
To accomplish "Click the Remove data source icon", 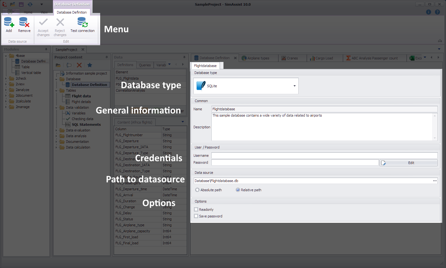I will (24, 23).
